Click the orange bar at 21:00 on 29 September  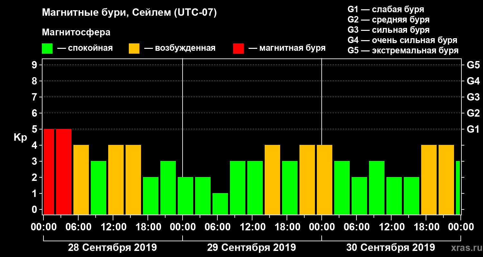click(307, 180)
